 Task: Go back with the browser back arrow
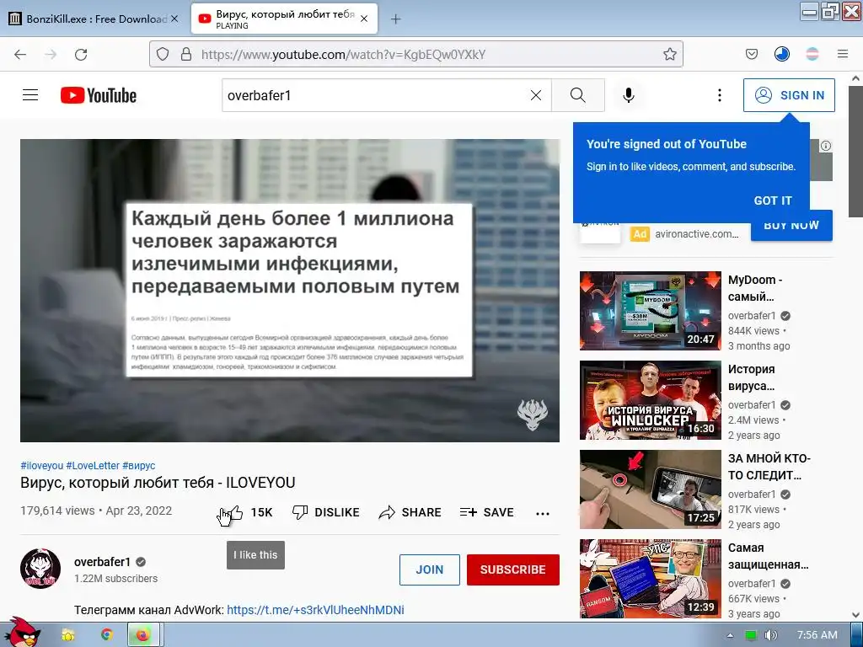(20, 55)
